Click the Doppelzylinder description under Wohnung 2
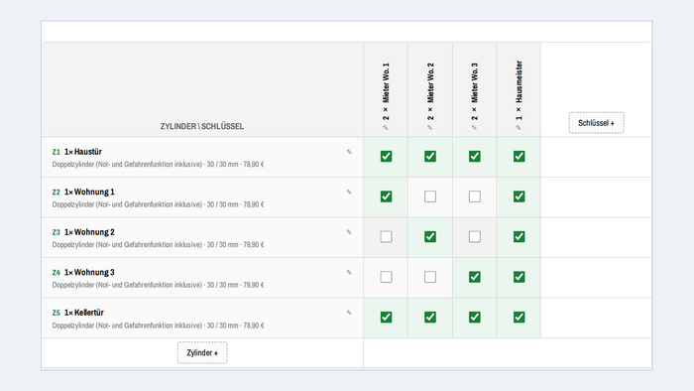 [x=158, y=245]
